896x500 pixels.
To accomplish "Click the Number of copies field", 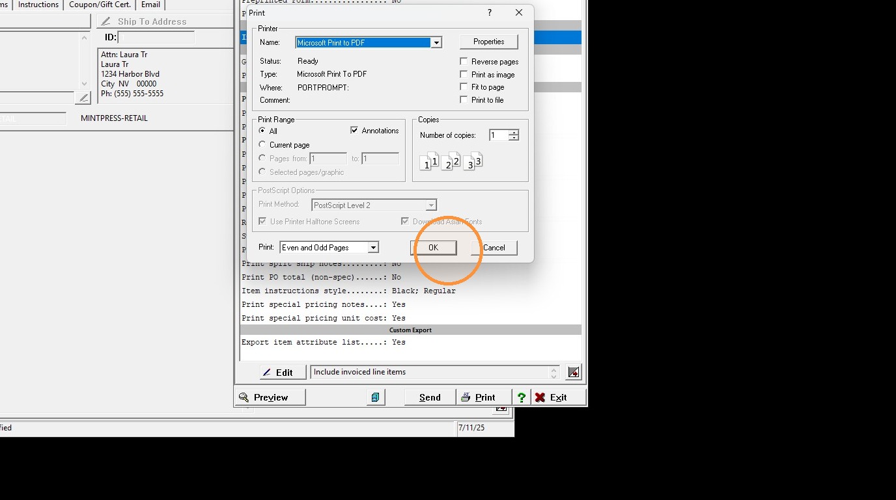I will pyautogui.click(x=499, y=135).
